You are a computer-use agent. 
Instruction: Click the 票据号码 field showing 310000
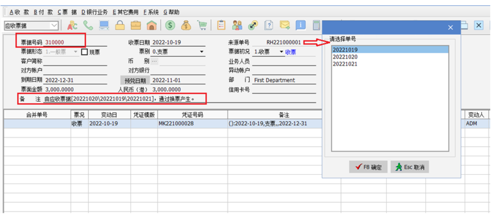coord(75,43)
